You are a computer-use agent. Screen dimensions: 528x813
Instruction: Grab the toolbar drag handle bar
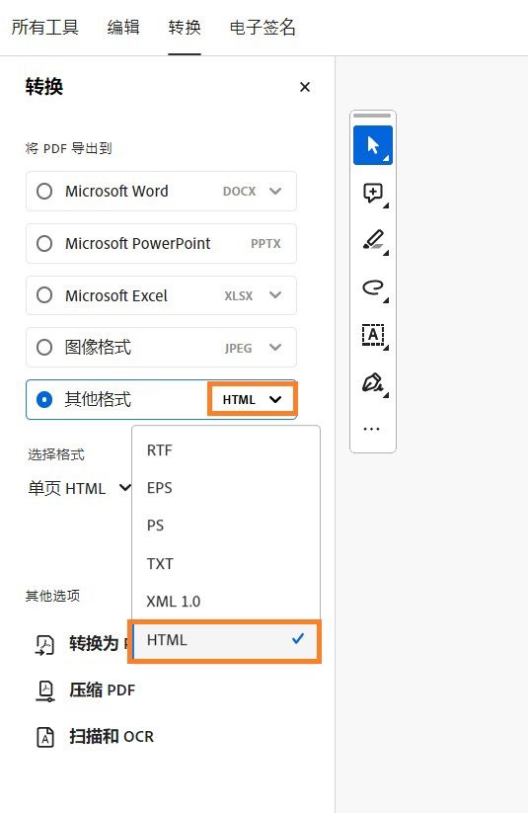372,116
